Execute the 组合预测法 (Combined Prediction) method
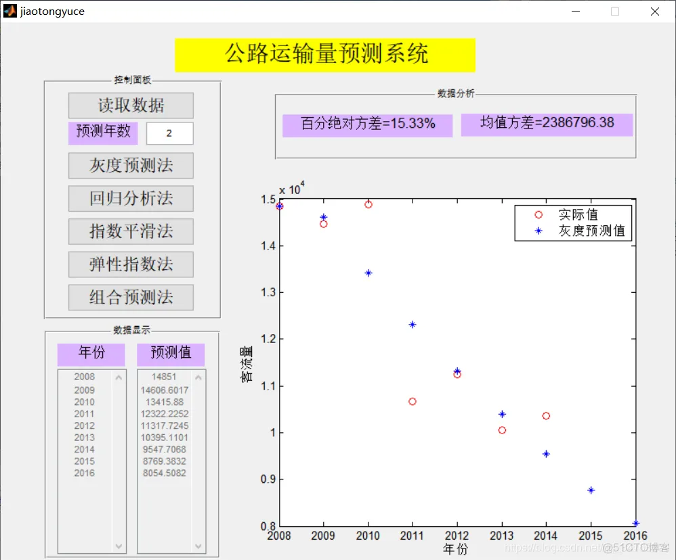 [130, 298]
